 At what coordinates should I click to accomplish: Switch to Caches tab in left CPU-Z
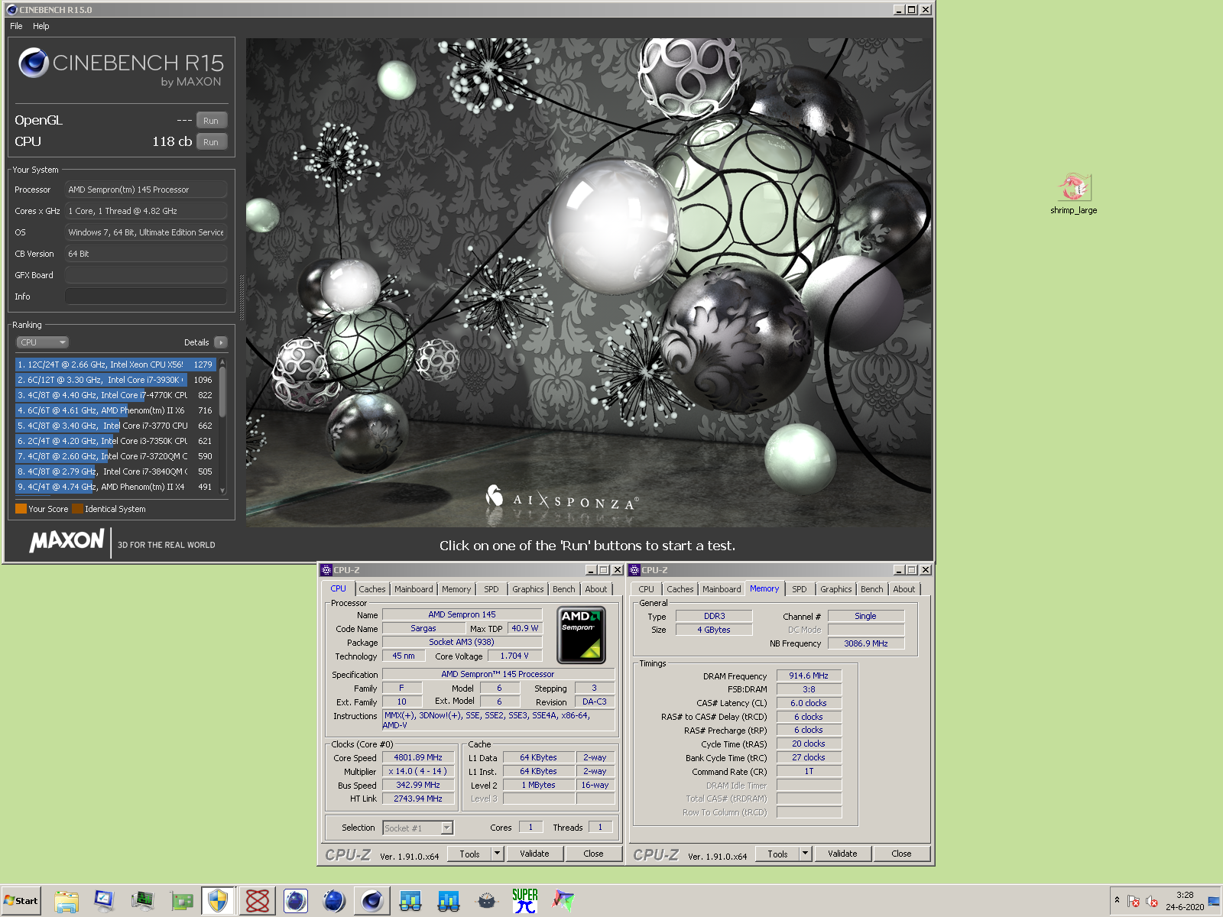tap(372, 589)
